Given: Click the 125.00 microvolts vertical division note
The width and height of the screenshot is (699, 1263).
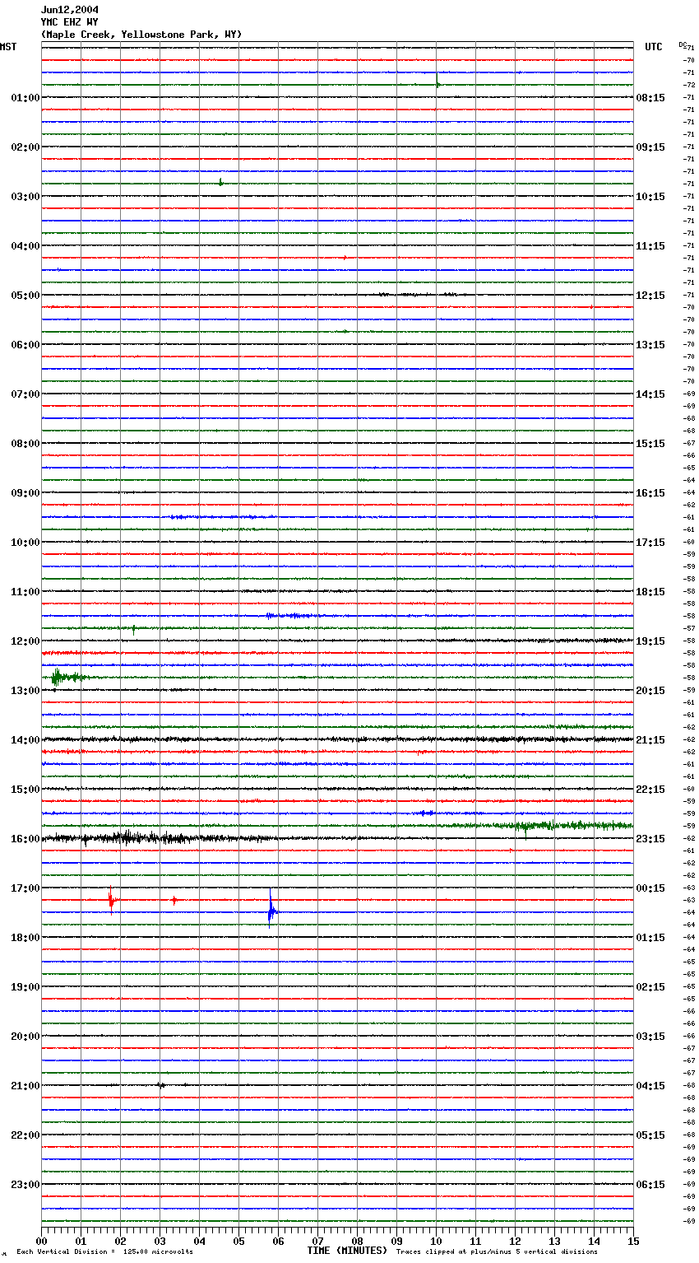Looking at the screenshot, I should [105, 1252].
